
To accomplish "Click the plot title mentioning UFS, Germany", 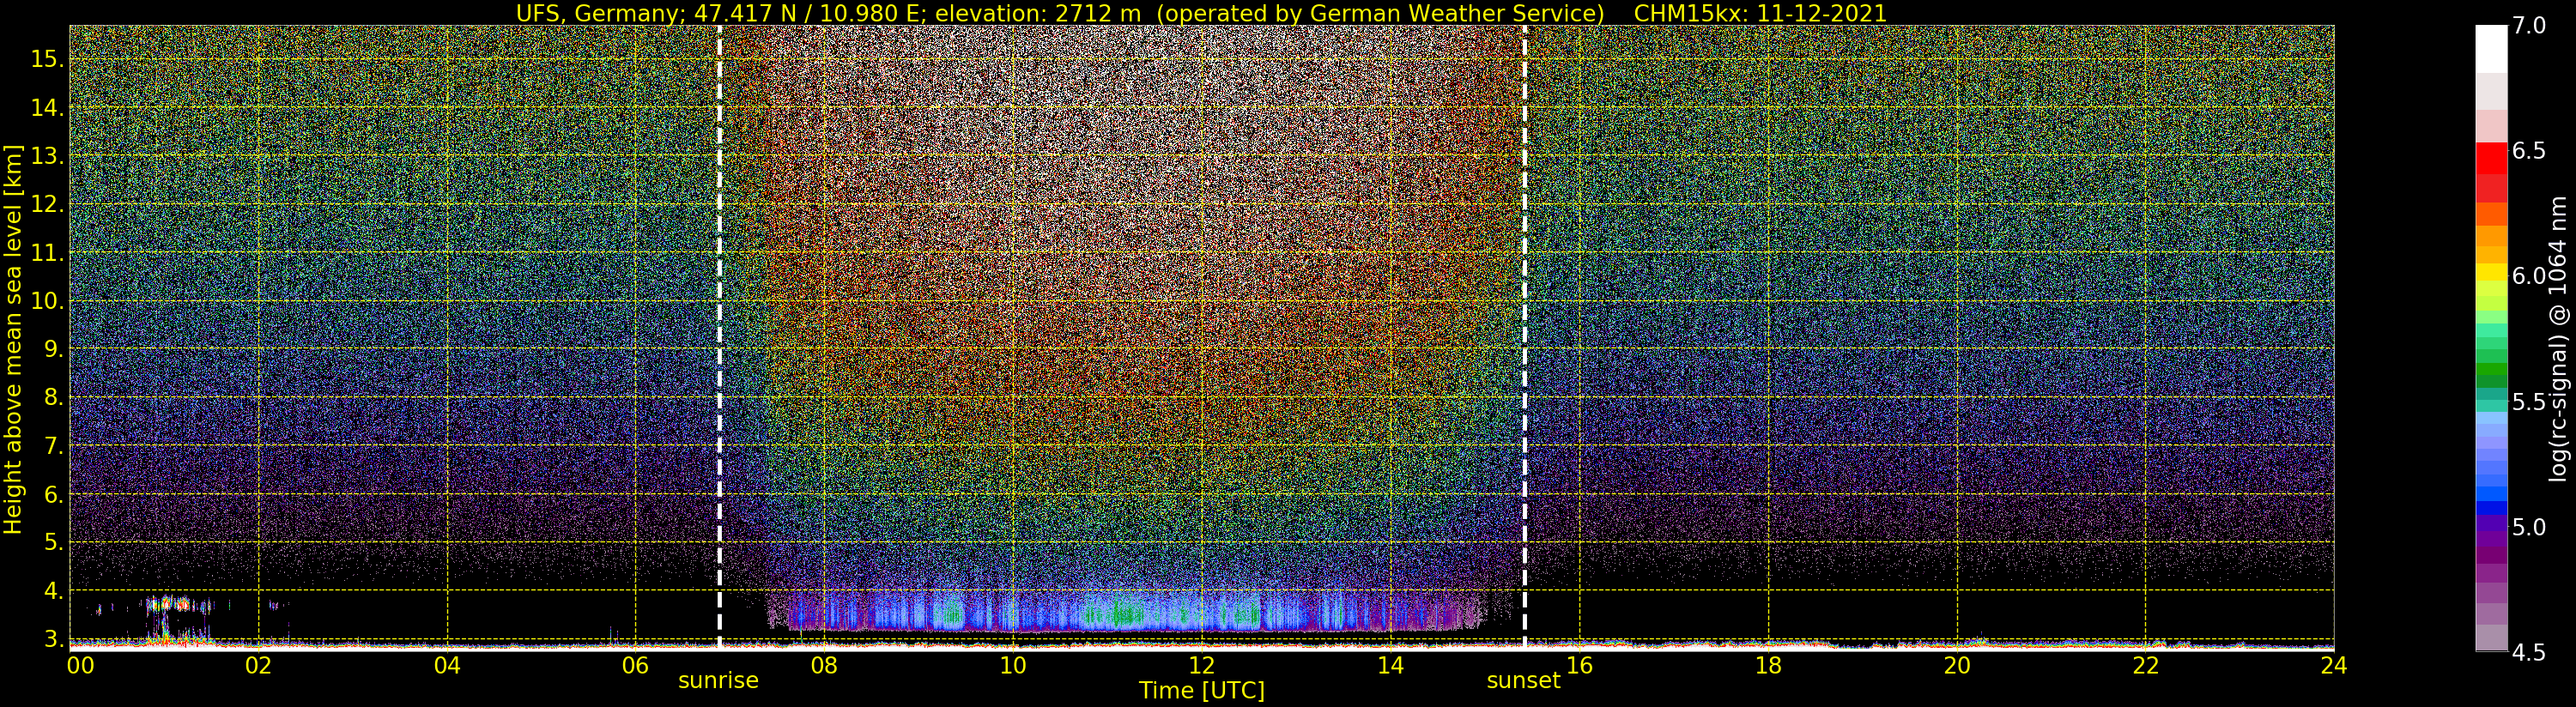I will click(x=1201, y=13).
